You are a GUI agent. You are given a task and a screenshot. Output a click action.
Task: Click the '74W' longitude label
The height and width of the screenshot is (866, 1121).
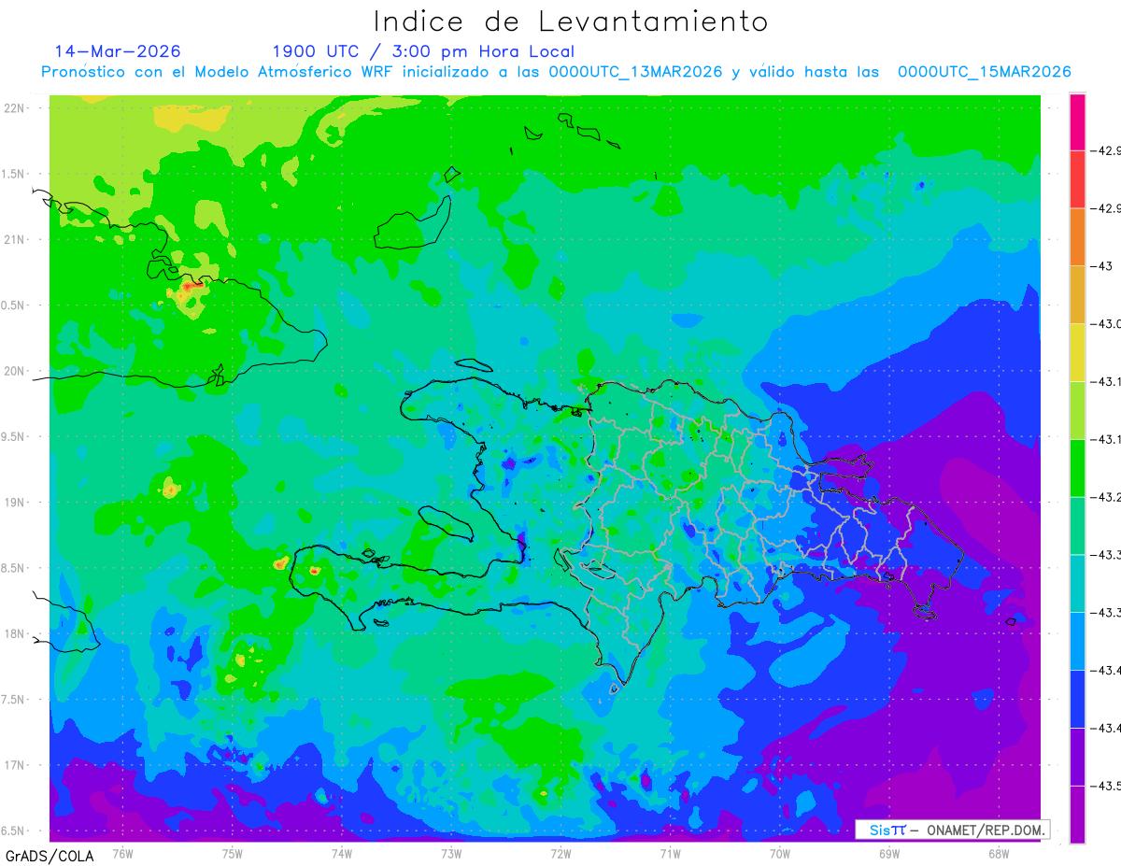[x=341, y=852]
